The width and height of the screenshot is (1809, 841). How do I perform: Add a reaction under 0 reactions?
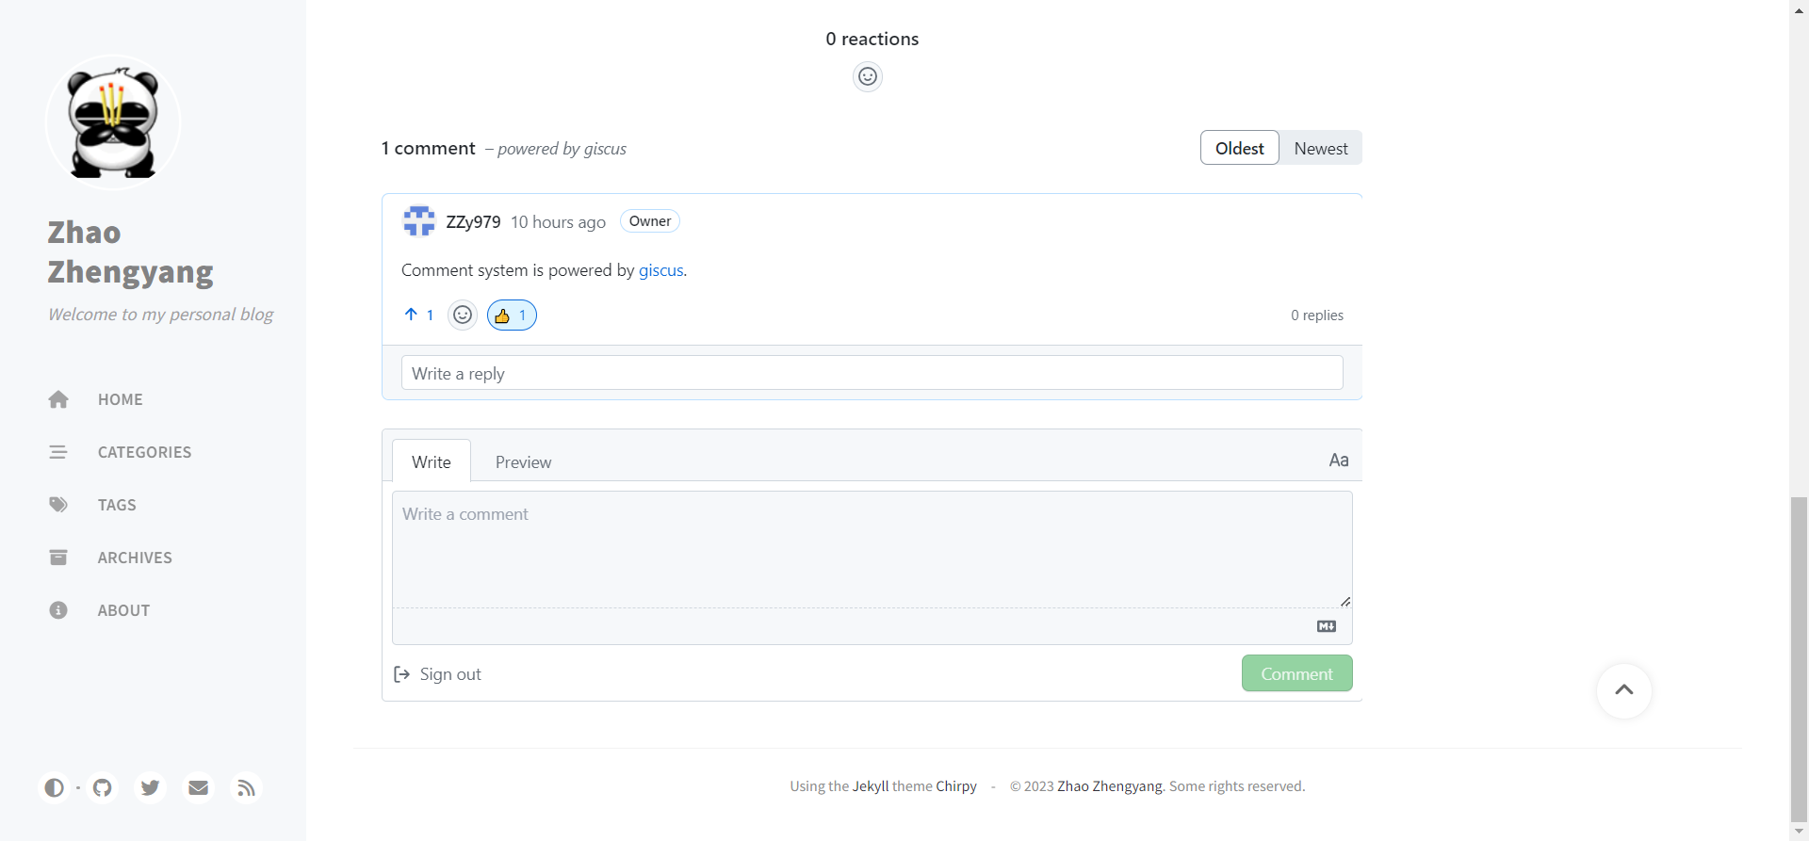[x=868, y=76]
